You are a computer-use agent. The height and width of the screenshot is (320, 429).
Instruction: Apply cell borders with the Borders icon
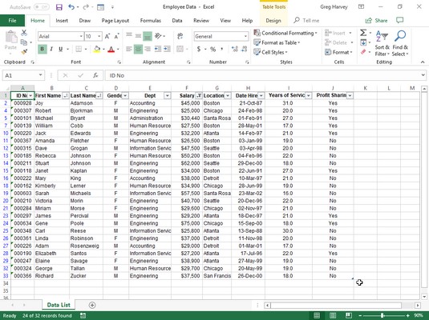click(x=79, y=49)
